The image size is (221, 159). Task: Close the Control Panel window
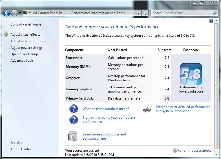[212, 3]
